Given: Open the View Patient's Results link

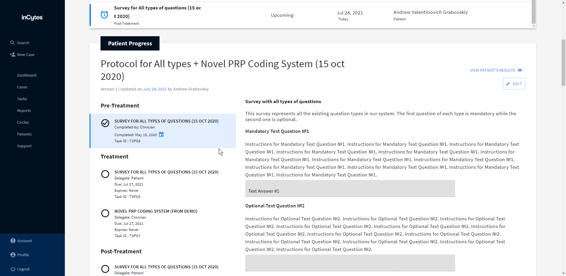Looking at the screenshot, I should pos(492,70).
